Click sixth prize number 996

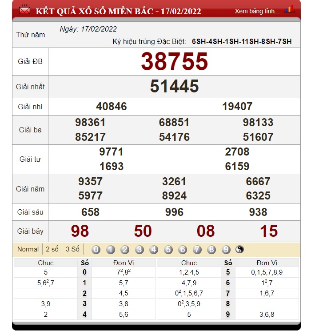coord(174,212)
